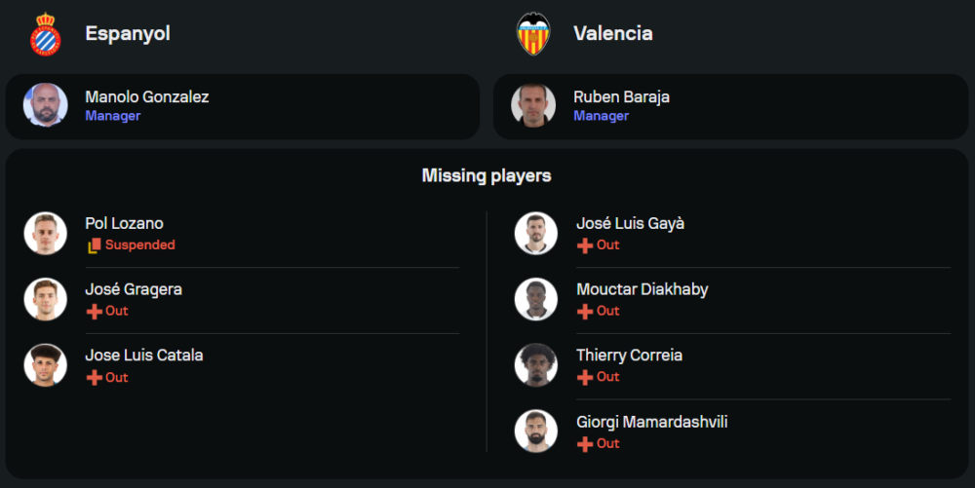The height and width of the screenshot is (488, 975).
Task: Click the injury cross icon under José Luis Gayà
Action: click(x=585, y=245)
